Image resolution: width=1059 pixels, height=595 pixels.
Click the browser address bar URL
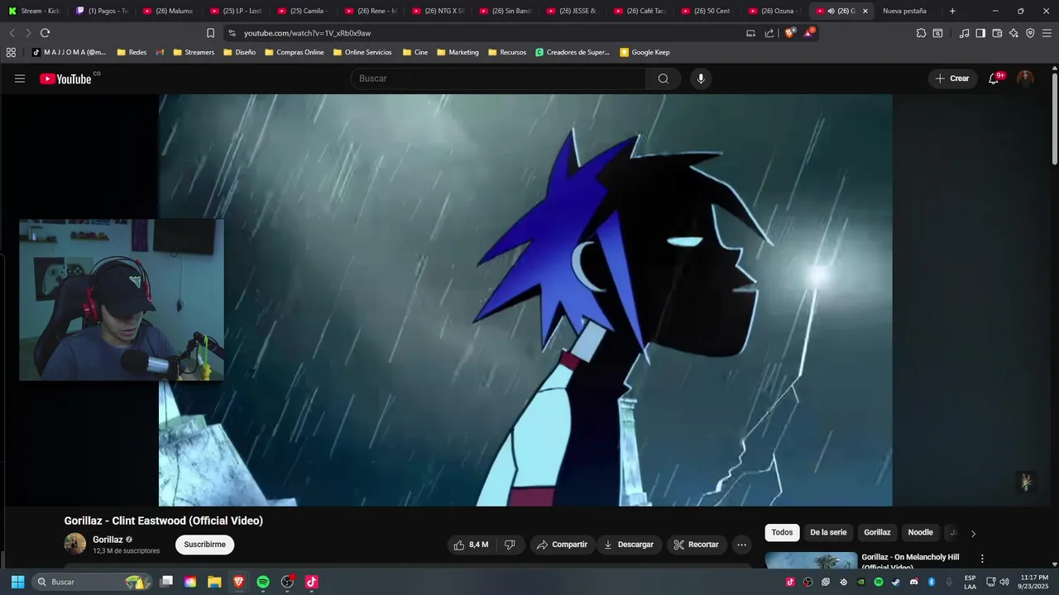click(x=307, y=33)
